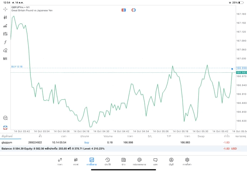
Task: Open the แชท chat tab
Action: point(155,162)
